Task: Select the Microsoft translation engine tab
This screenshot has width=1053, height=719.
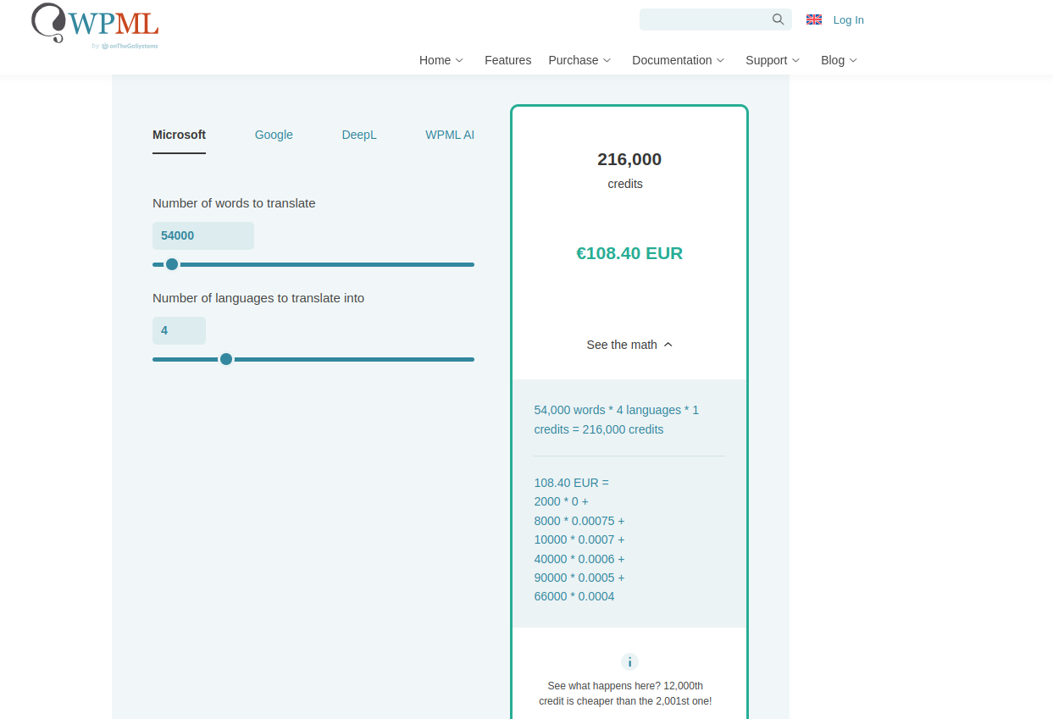Action: point(179,135)
